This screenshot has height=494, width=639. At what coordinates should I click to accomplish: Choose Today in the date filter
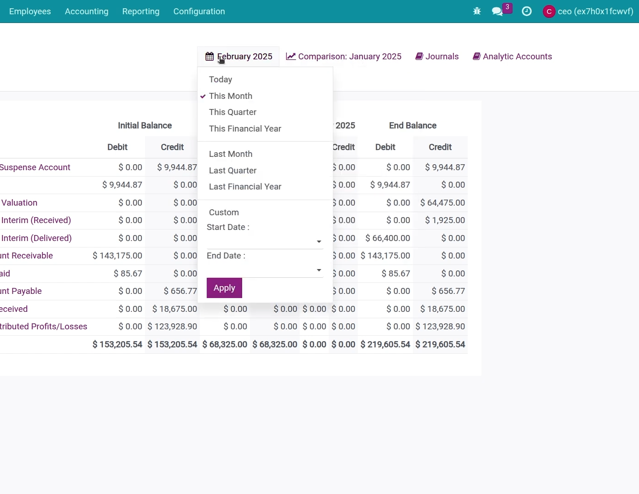pos(221,80)
